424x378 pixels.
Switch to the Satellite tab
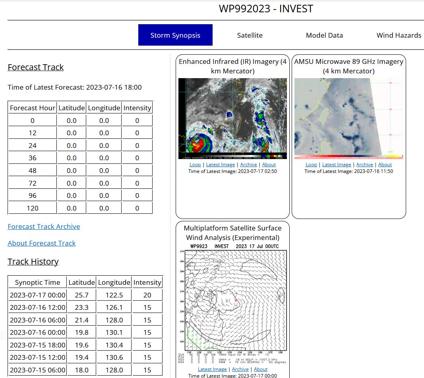[250, 35]
